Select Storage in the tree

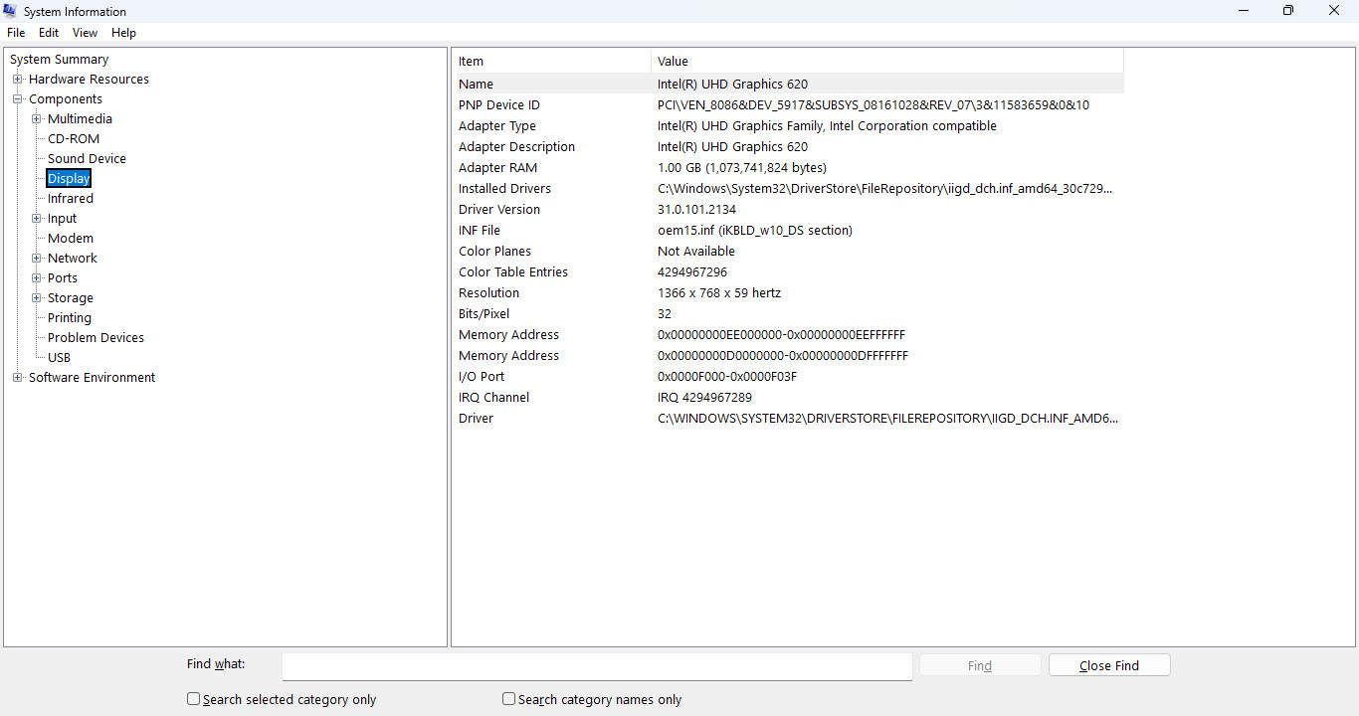[71, 298]
